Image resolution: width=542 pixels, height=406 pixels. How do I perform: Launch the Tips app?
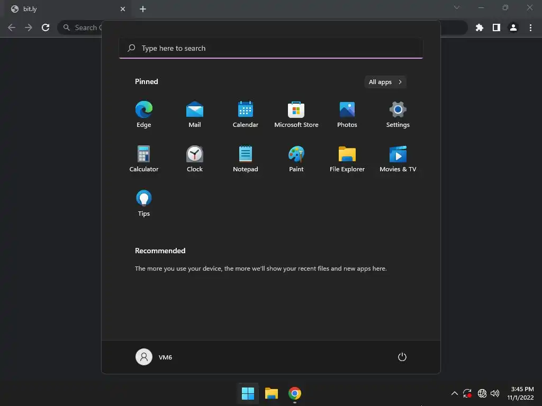(144, 204)
